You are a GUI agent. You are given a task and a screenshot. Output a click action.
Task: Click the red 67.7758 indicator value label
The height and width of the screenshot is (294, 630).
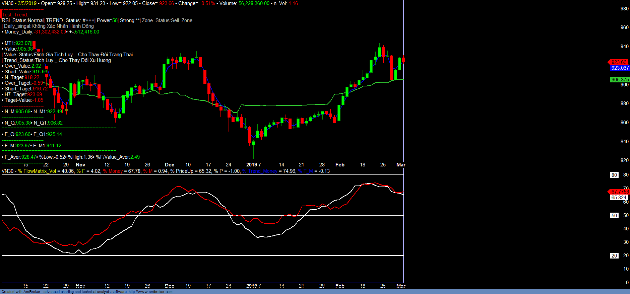619,192
